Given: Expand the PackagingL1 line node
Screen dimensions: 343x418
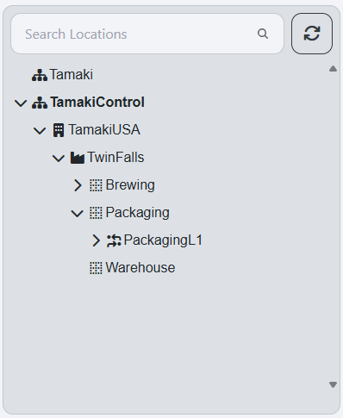Looking at the screenshot, I should [96, 240].
